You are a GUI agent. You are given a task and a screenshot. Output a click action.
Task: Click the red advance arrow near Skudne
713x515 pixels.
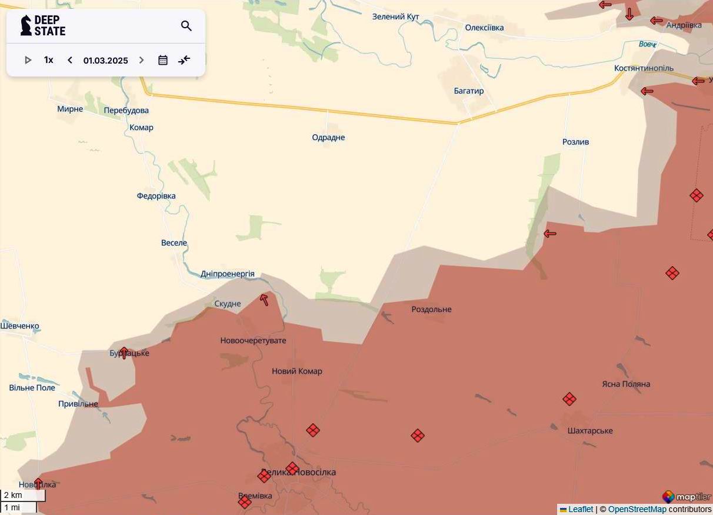coord(264,299)
